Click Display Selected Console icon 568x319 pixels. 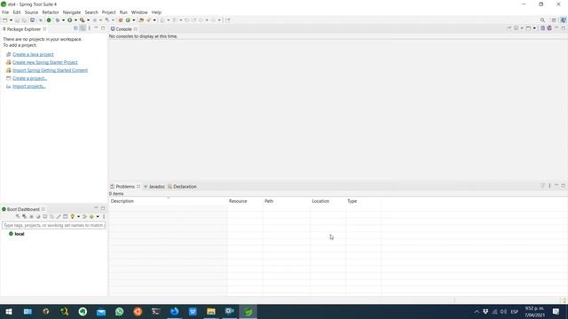click(x=517, y=28)
